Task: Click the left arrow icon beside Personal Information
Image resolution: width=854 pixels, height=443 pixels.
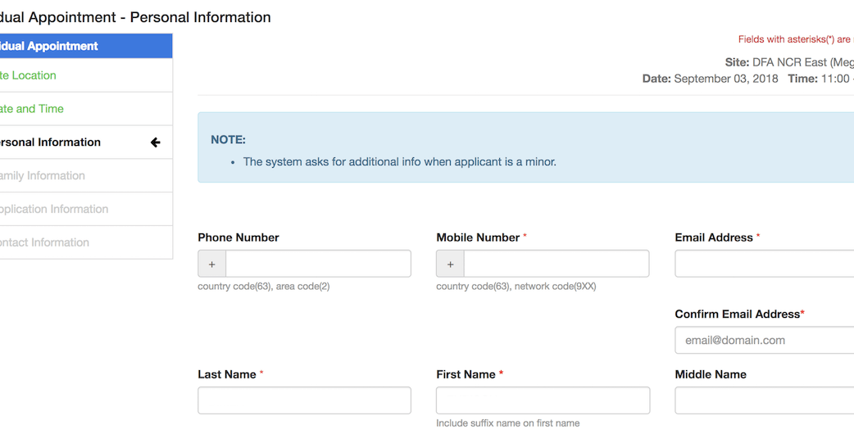Action: pos(155,142)
